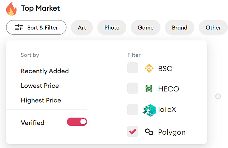The image size is (228, 148).
Task: Uncheck the Polygon filter checkbox
Action: pos(133,131)
